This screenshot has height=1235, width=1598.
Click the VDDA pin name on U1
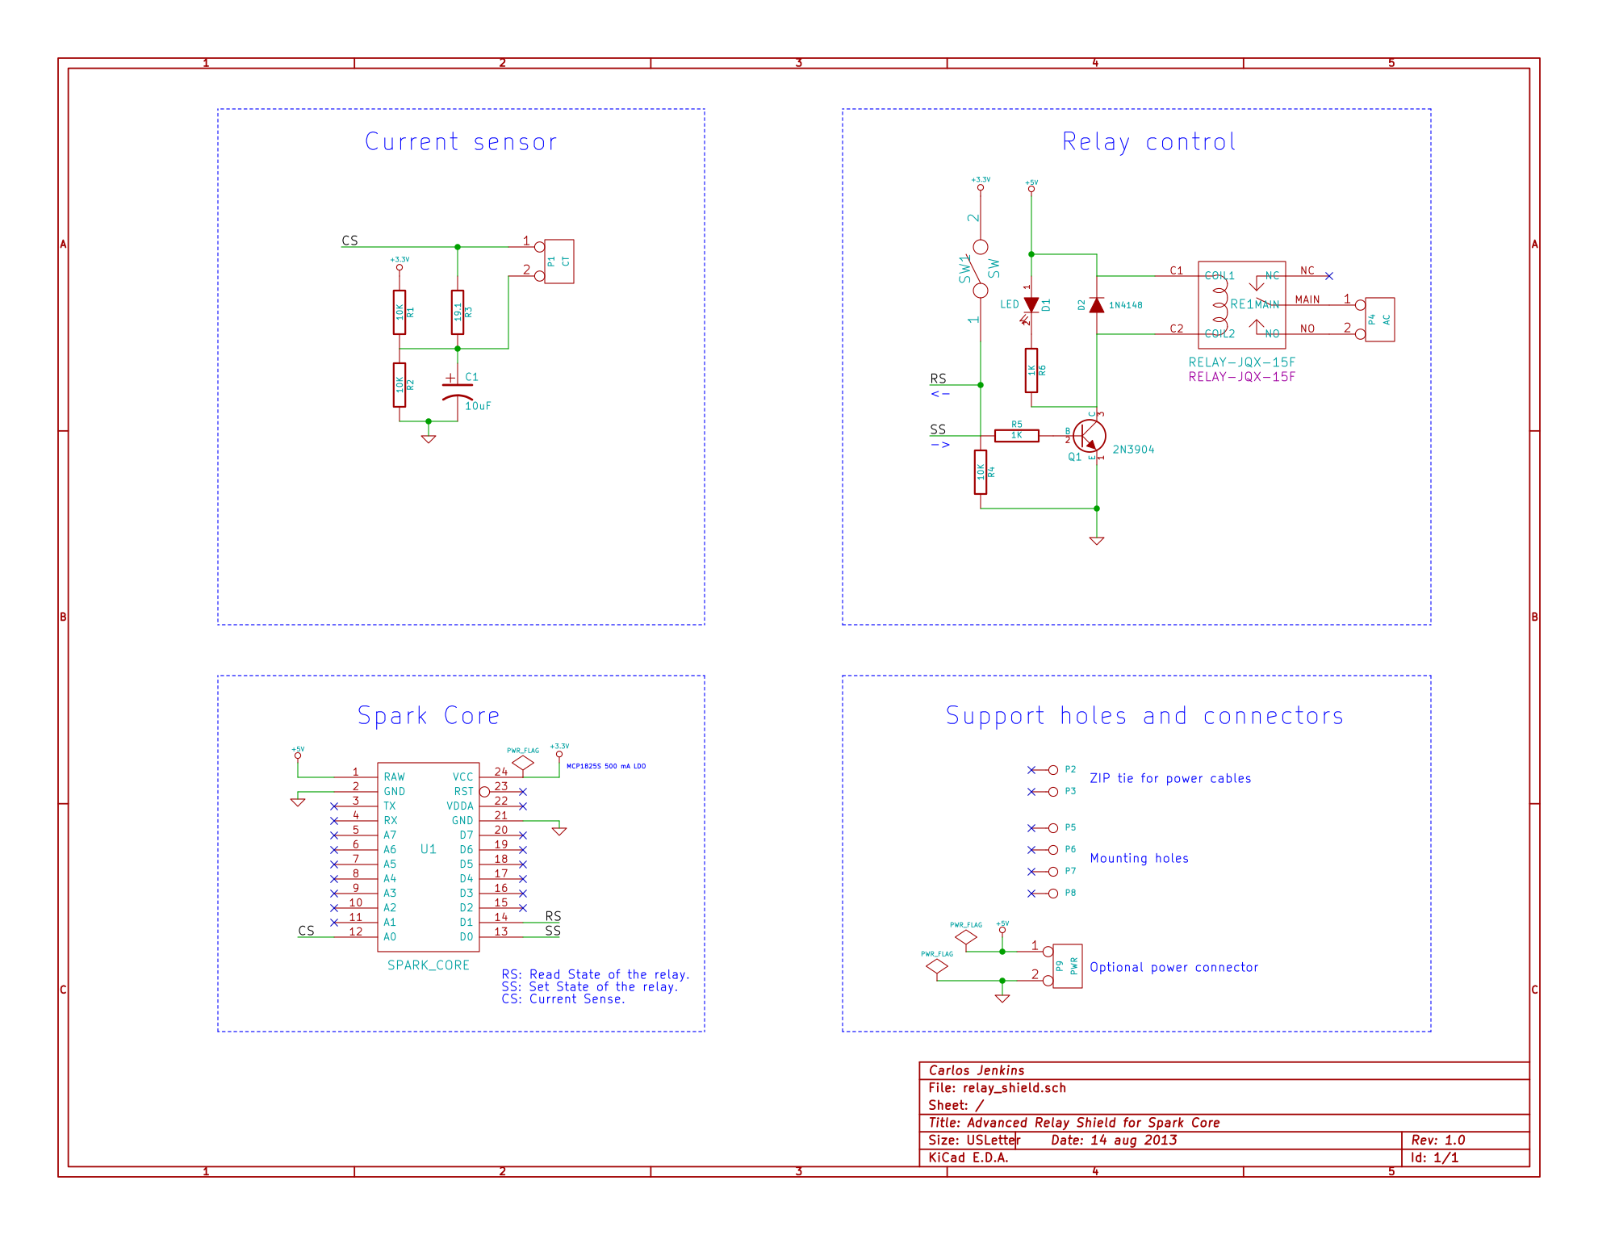coord(460,806)
